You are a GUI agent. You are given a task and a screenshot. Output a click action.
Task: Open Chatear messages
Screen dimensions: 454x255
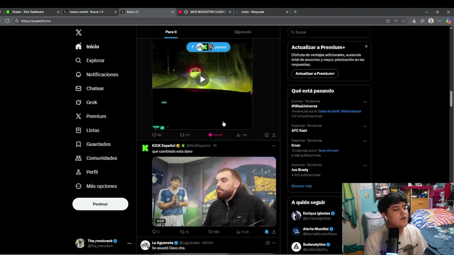click(90, 89)
